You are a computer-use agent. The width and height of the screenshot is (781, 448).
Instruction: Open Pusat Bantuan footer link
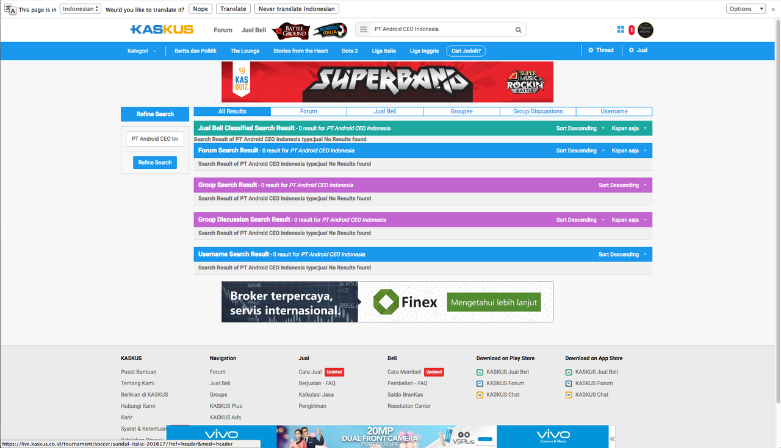[139, 372]
